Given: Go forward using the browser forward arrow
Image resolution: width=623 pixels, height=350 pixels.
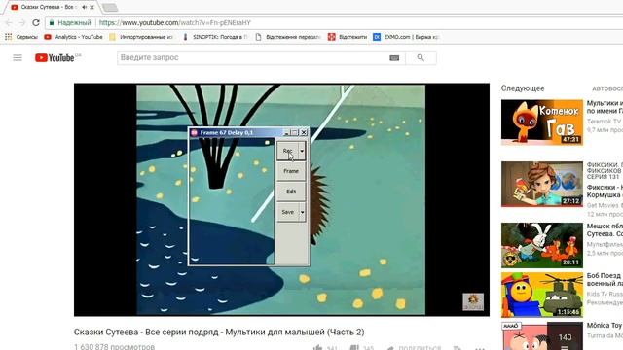Looking at the screenshot, I should point(22,23).
